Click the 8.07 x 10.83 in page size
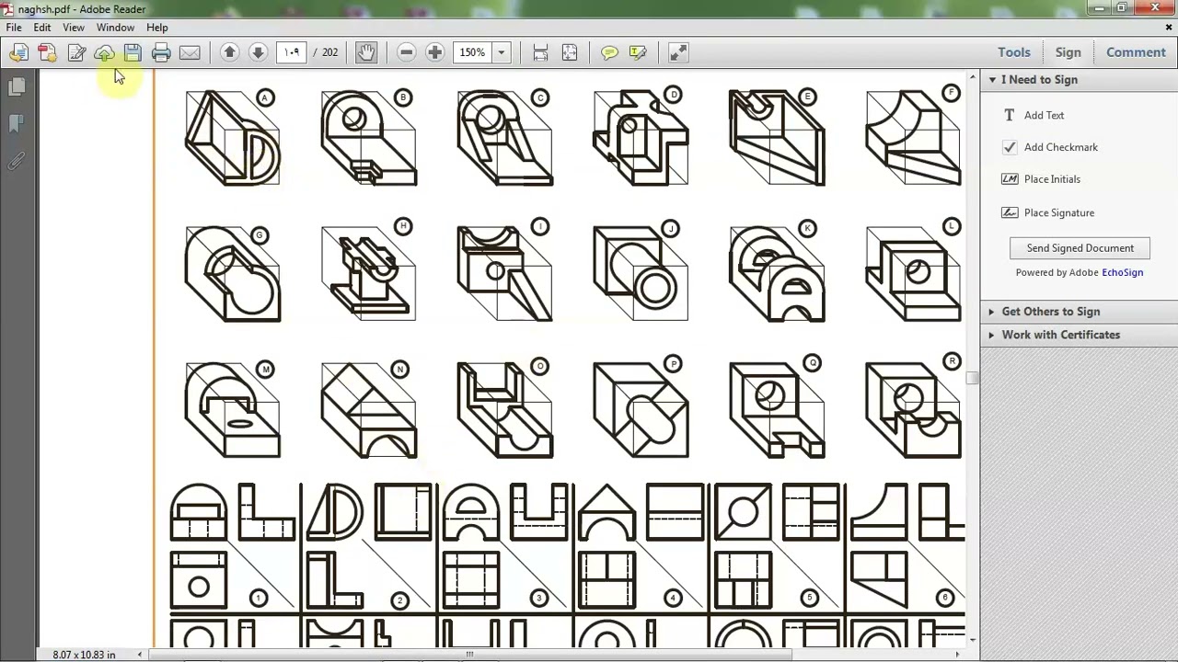The width and height of the screenshot is (1178, 662). (84, 655)
